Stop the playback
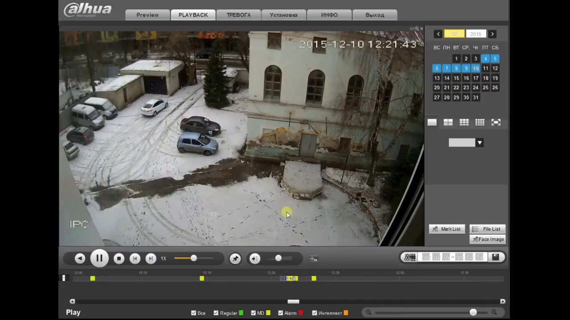The image size is (570, 320). [119, 258]
